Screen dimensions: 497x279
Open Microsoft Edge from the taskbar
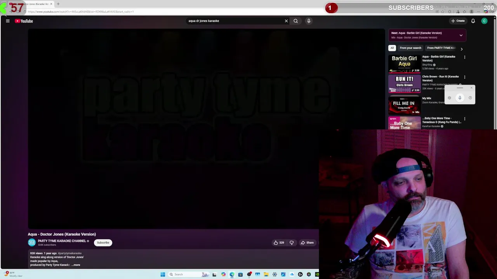tap(232, 274)
